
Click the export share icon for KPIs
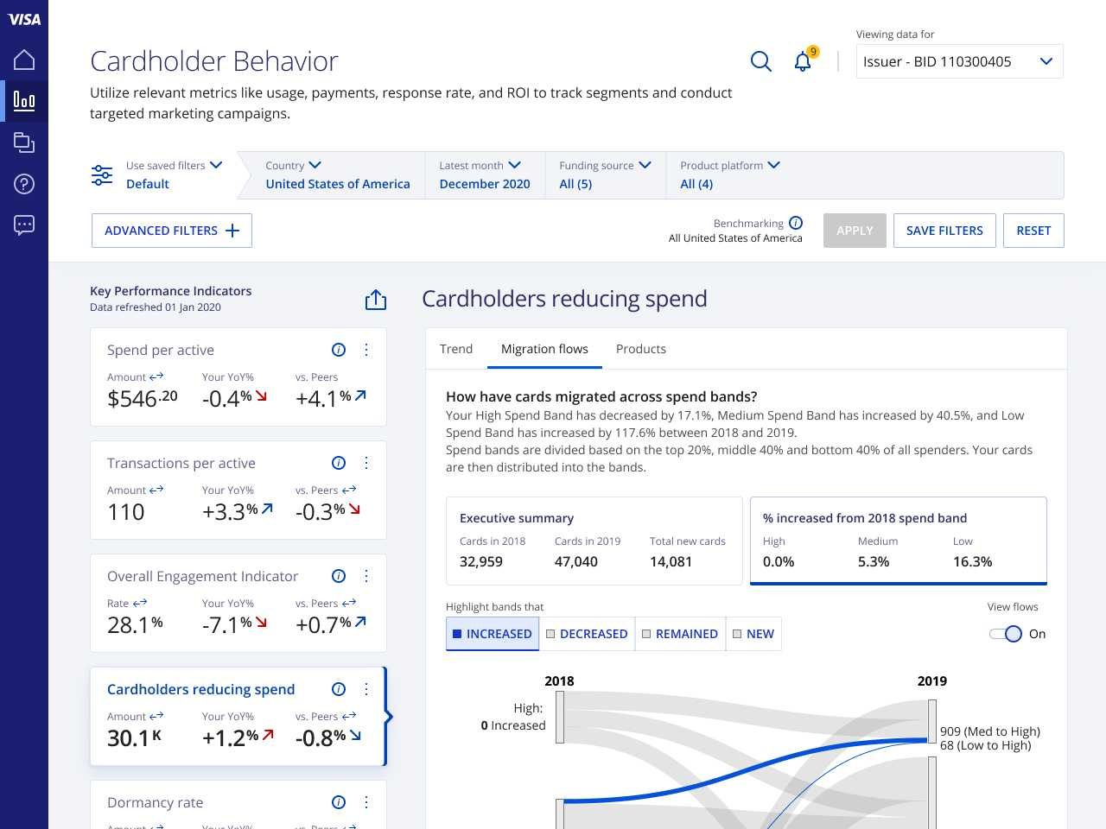(375, 300)
